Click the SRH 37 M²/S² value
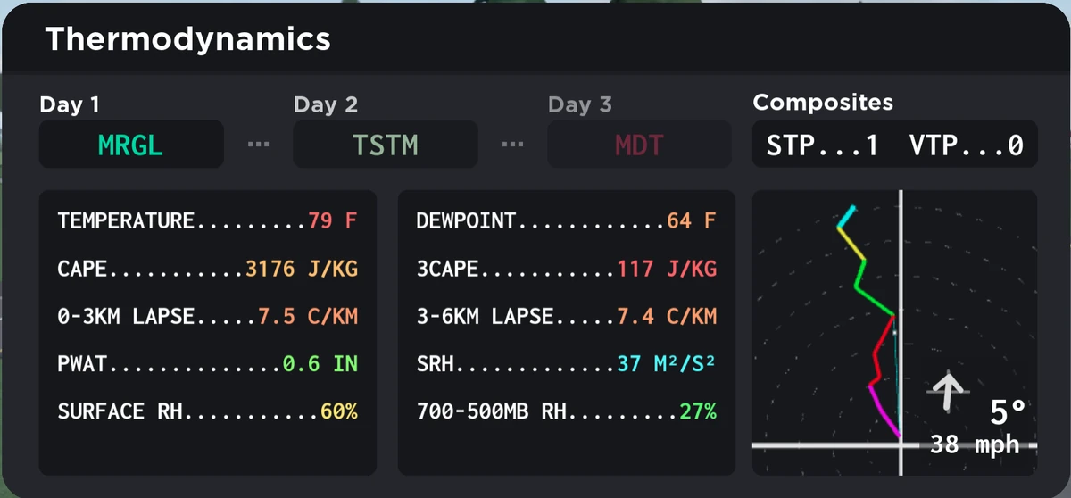The image size is (1071, 498). click(666, 364)
